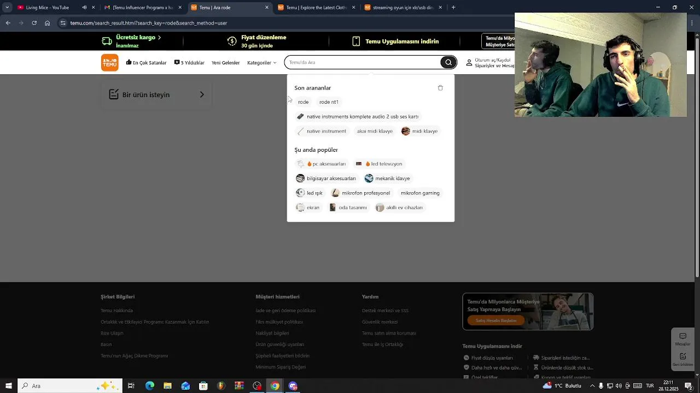Viewport: 700px width, 393px height.
Task: Switch to Temu Influencer Program Gmail tab
Action: pos(143,8)
